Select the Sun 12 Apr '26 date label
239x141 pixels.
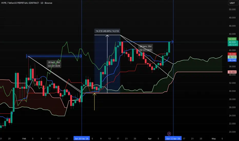click(x=173, y=138)
